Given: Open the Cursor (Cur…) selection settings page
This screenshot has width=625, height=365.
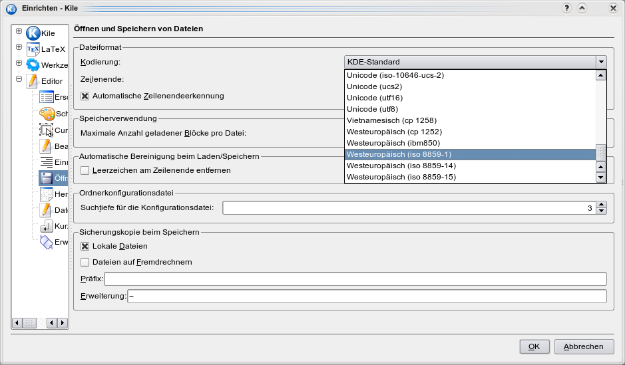Looking at the screenshot, I should tap(46, 130).
